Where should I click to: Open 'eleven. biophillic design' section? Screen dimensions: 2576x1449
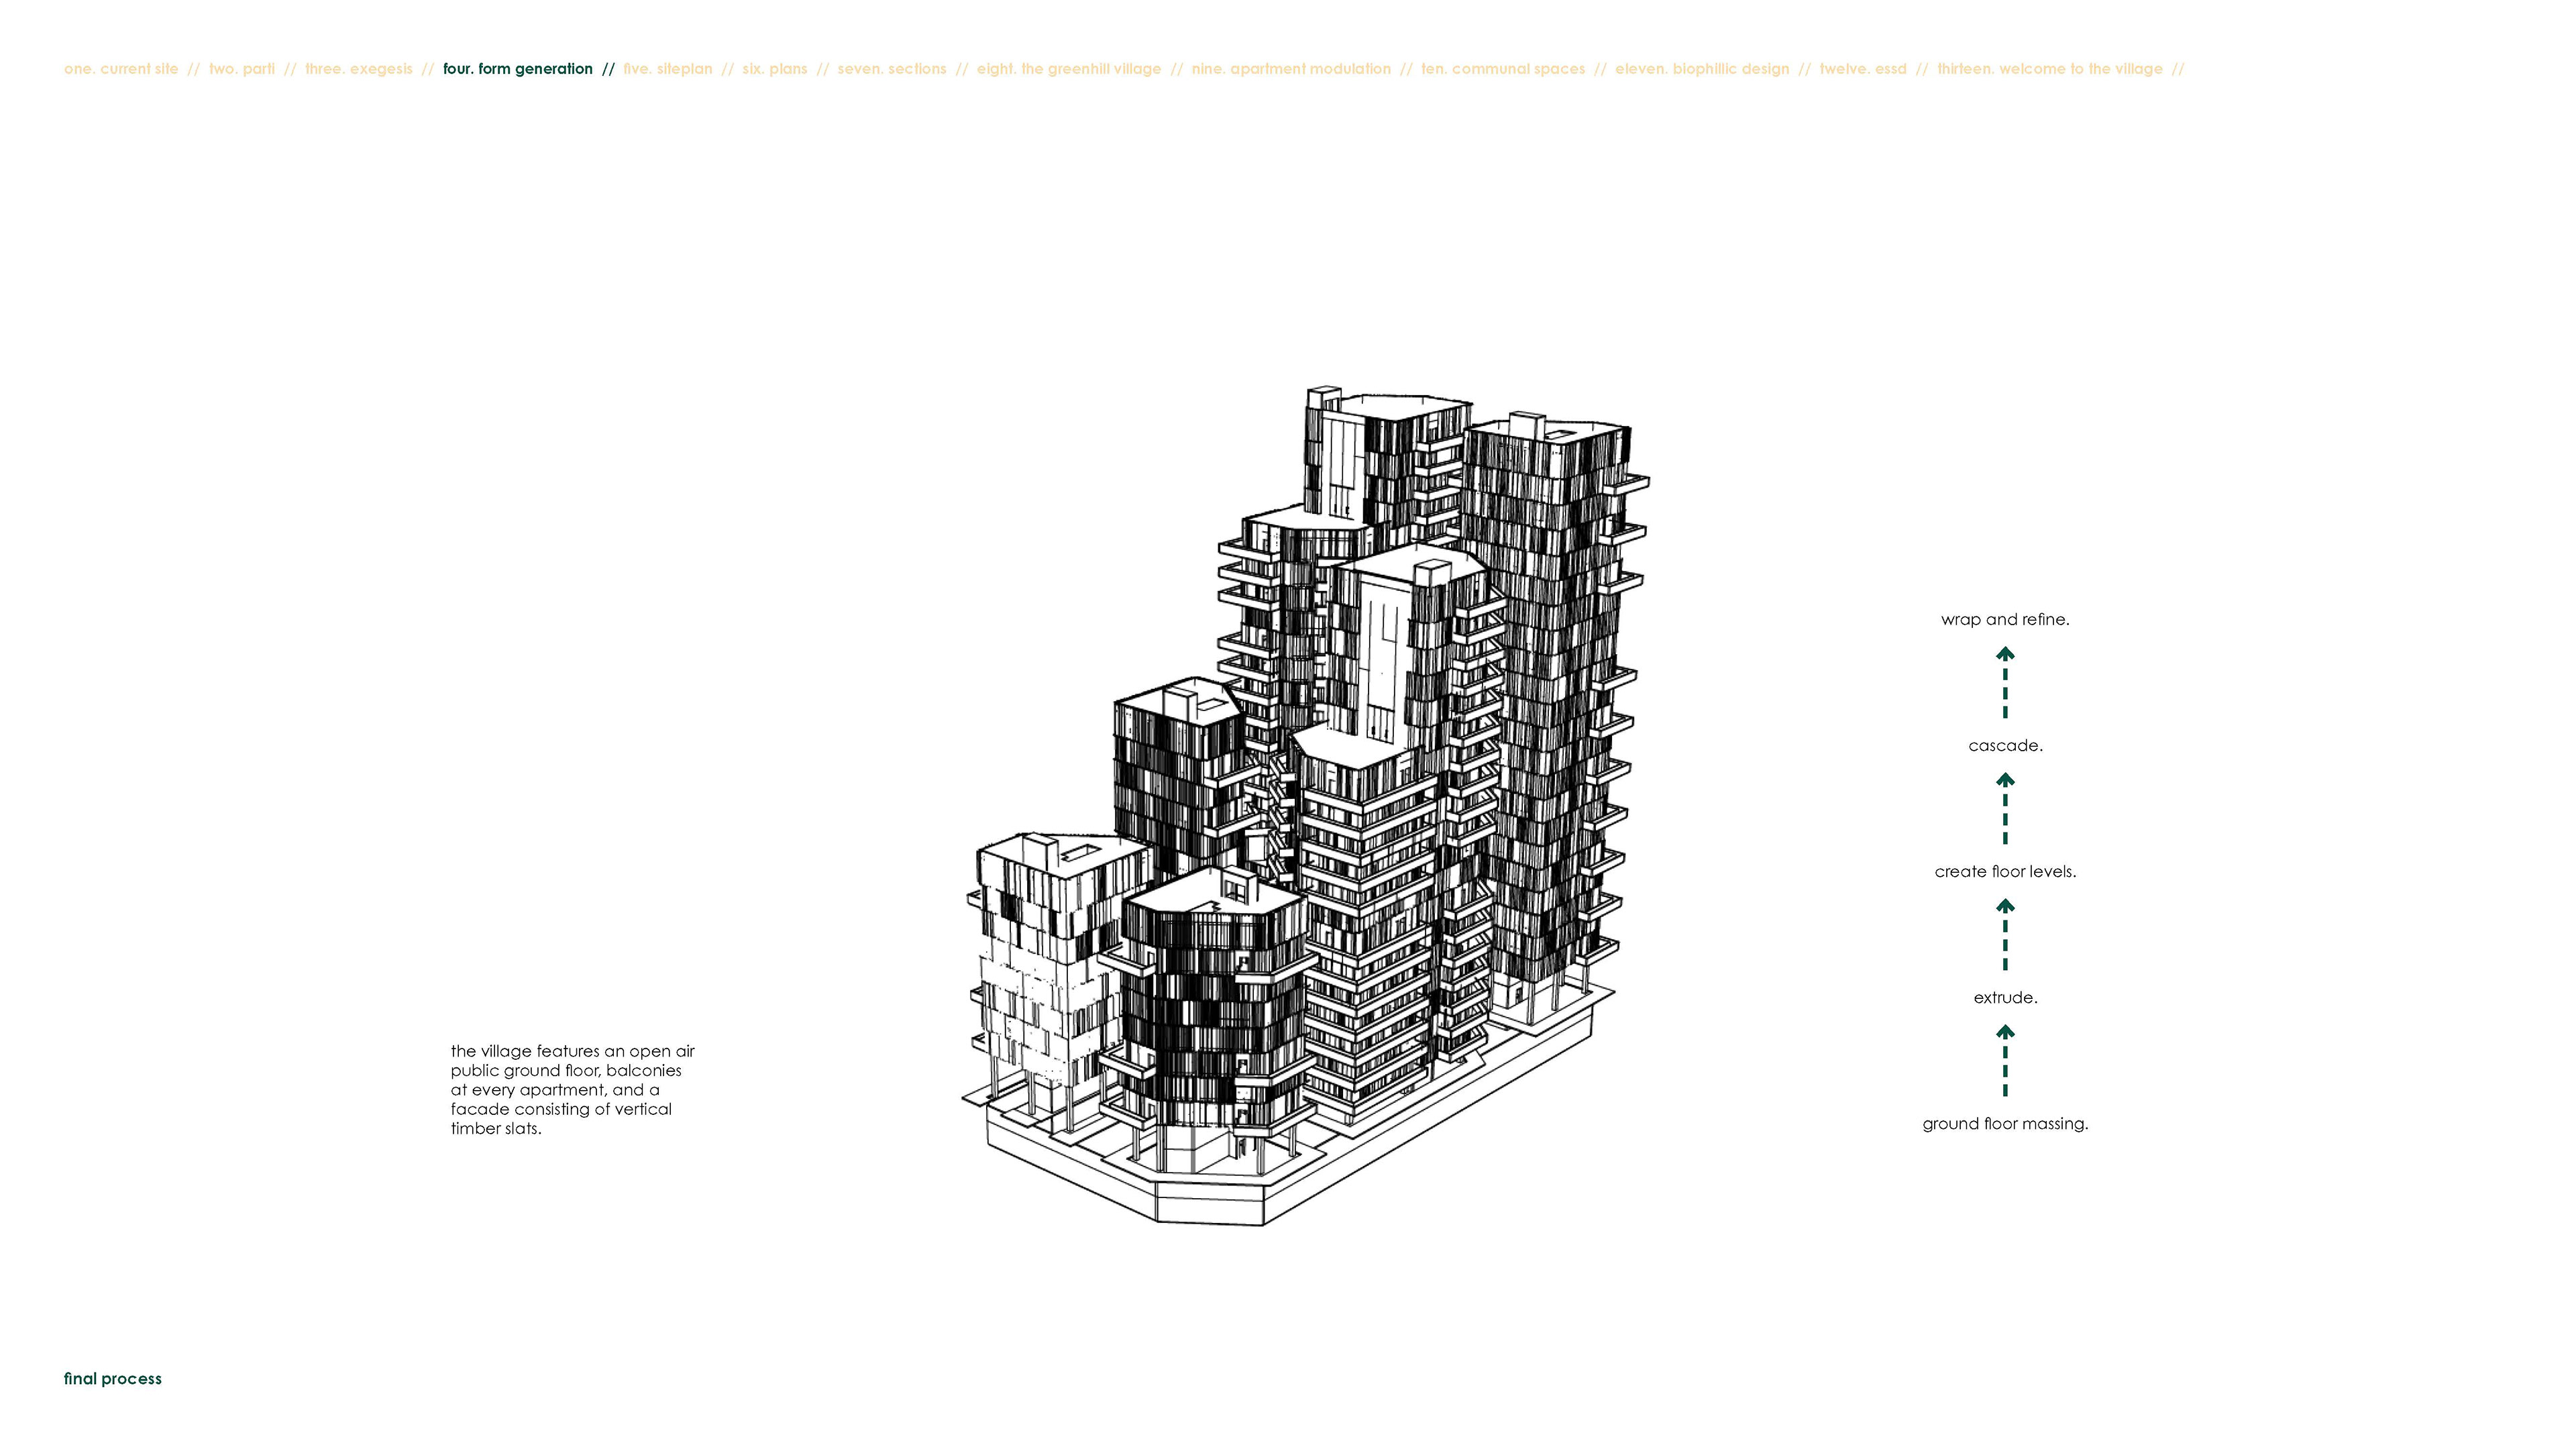(x=1702, y=69)
